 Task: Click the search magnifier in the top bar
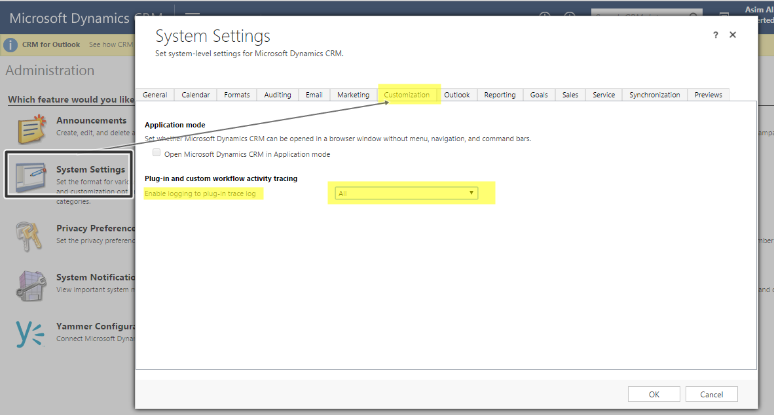[693, 14]
